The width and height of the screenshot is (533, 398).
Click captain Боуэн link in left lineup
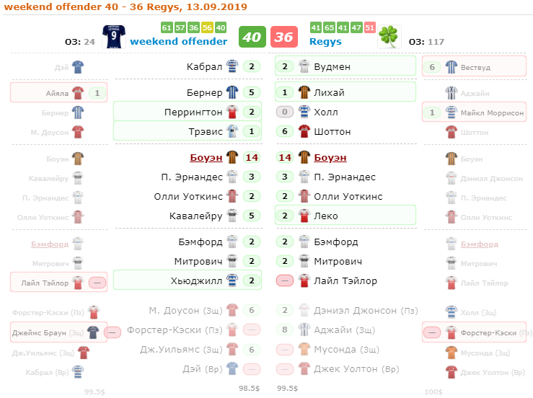click(206, 157)
